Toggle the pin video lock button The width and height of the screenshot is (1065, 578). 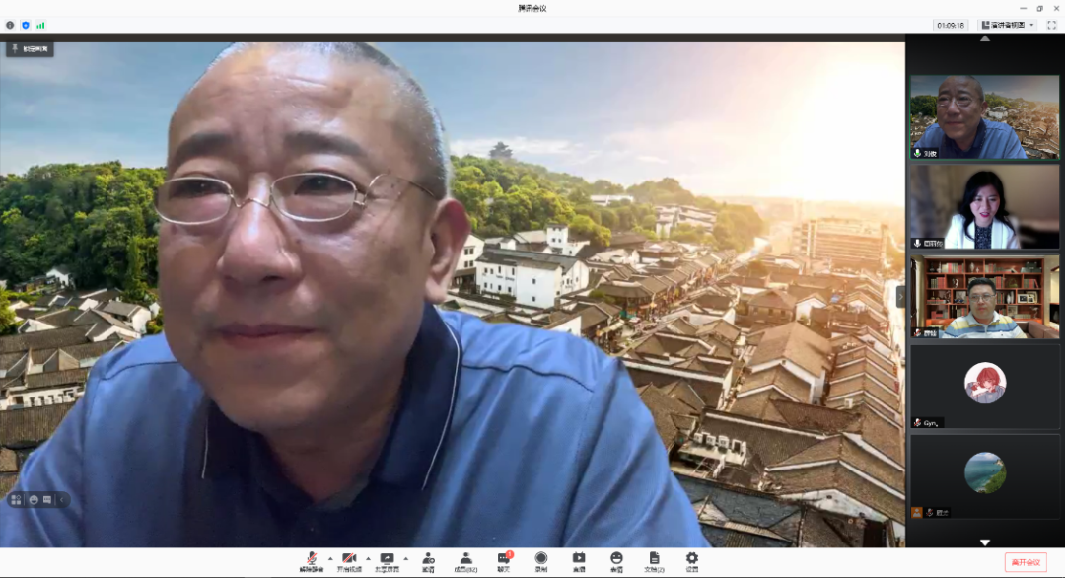coord(30,49)
